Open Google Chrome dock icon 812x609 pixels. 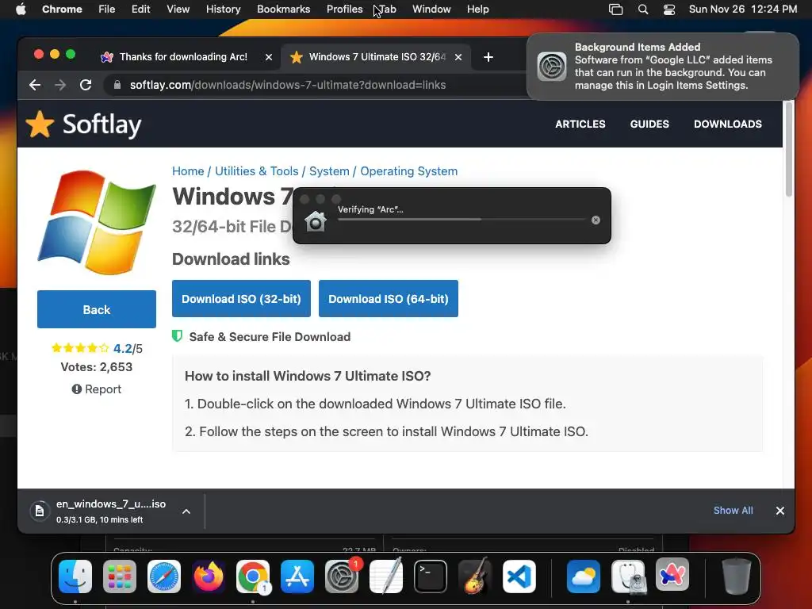click(253, 576)
